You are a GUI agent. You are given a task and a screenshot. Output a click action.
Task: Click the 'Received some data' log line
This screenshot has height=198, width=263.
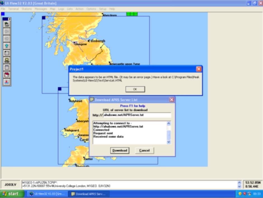[108, 137]
